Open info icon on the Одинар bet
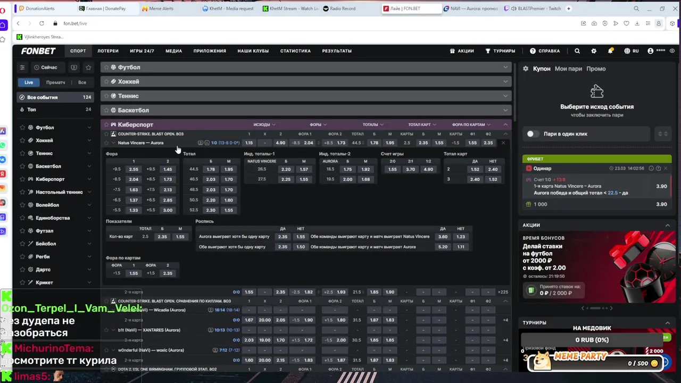Screen dimensions: 681x383 (651, 168)
